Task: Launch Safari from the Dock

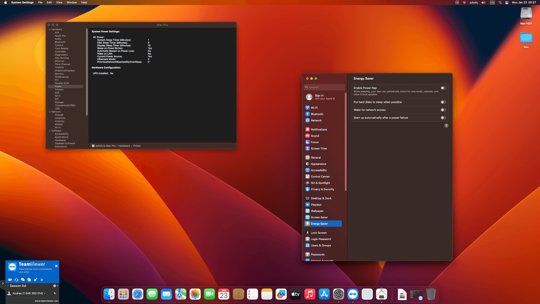Action: [138, 294]
